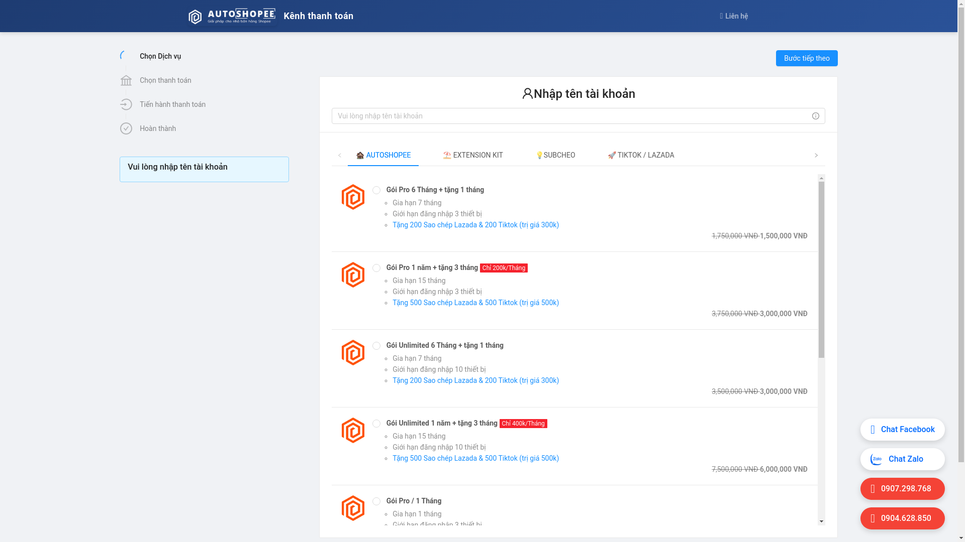The image size is (965, 542).
Task: Click the user icon beside Nhập tên tài khoản
Action: click(527, 93)
